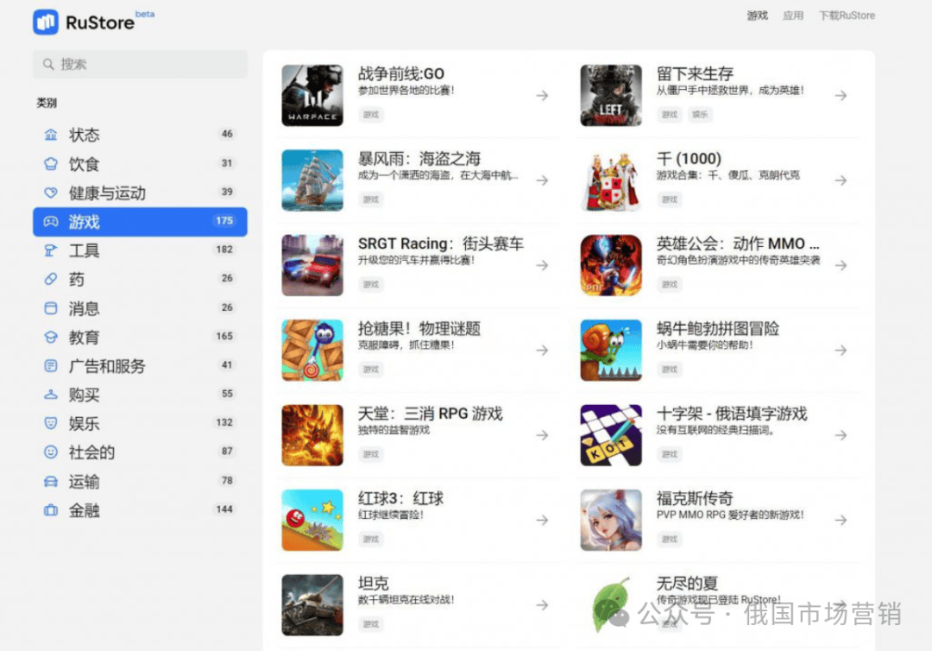Click the 游戏 tag under SRGT Racing
The height and width of the screenshot is (651, 932).
[x=371, y=285]
